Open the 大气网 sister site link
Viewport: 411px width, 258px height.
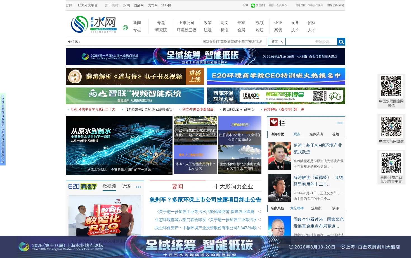pyautogui.click(x=153, y=5)
